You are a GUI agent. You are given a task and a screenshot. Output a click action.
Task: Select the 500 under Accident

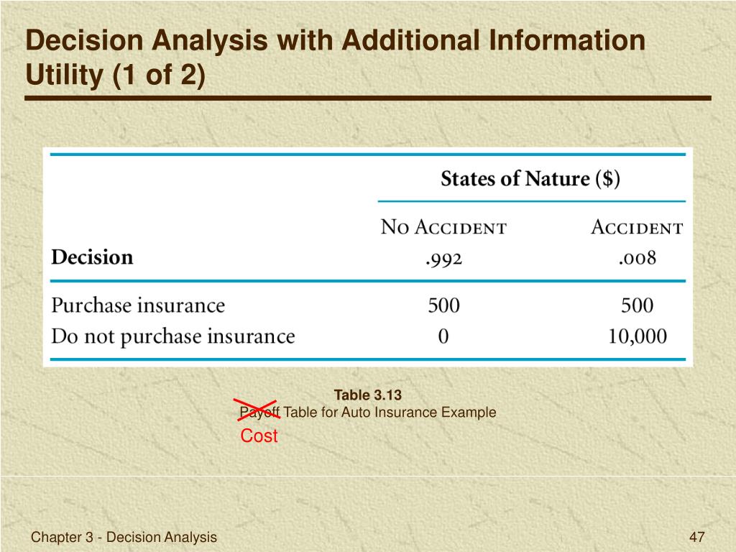[x=638, y=305]
